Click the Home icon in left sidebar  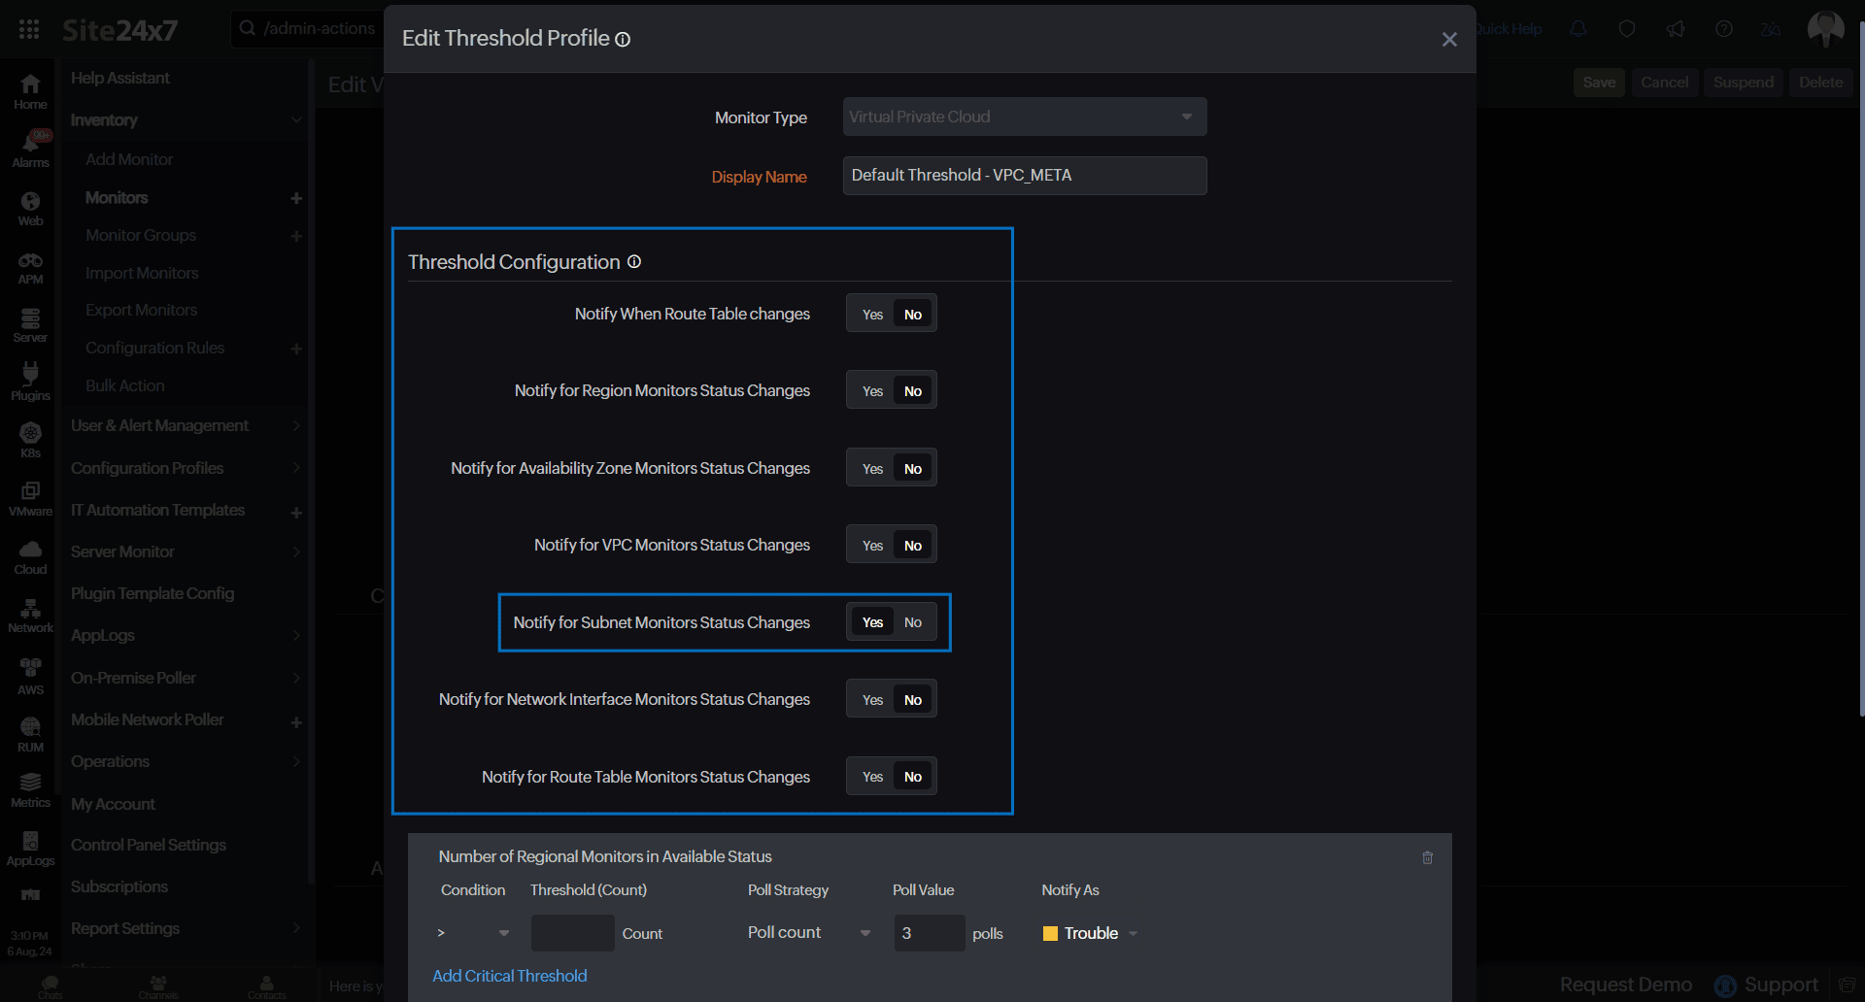[30, 91]
